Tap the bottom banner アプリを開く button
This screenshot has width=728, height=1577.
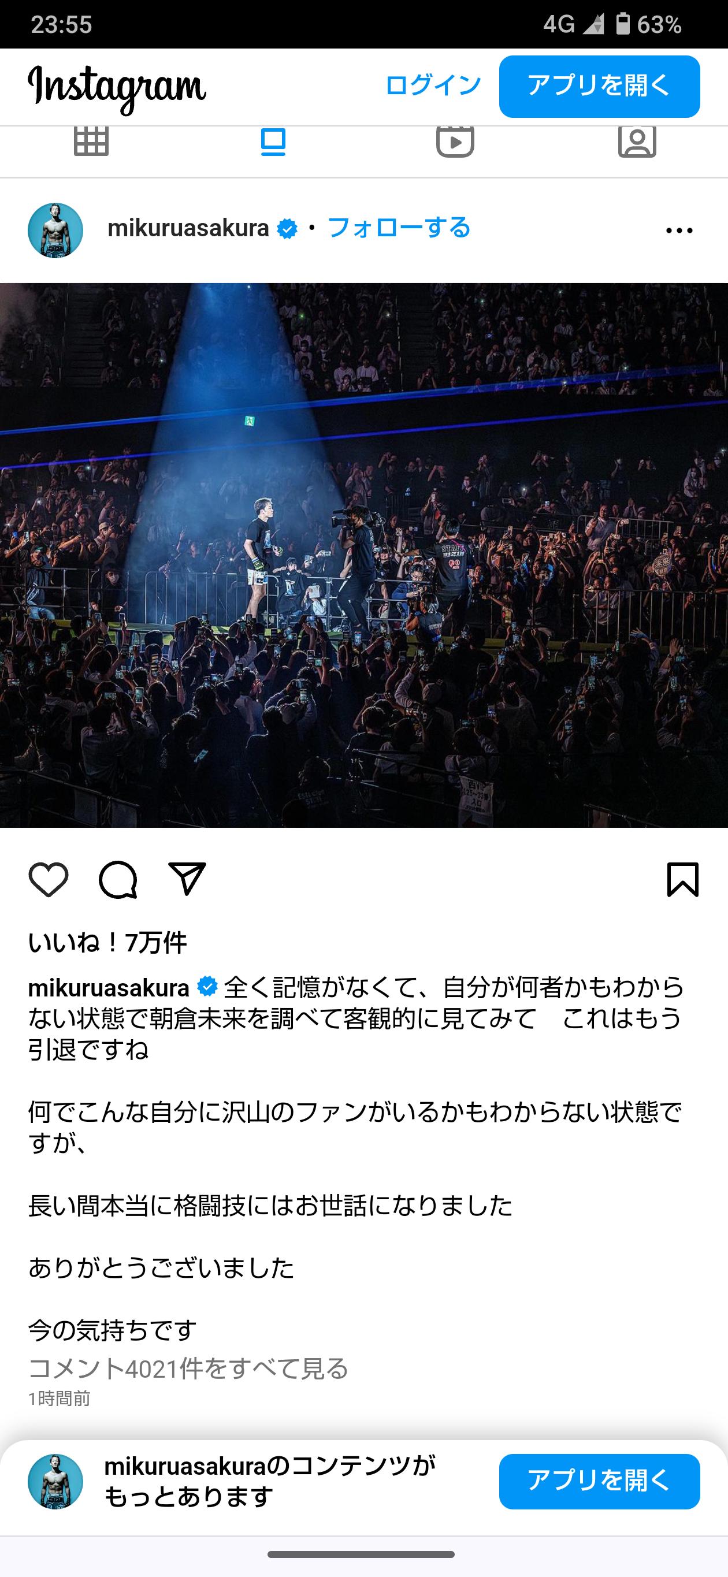(599, 1482)
